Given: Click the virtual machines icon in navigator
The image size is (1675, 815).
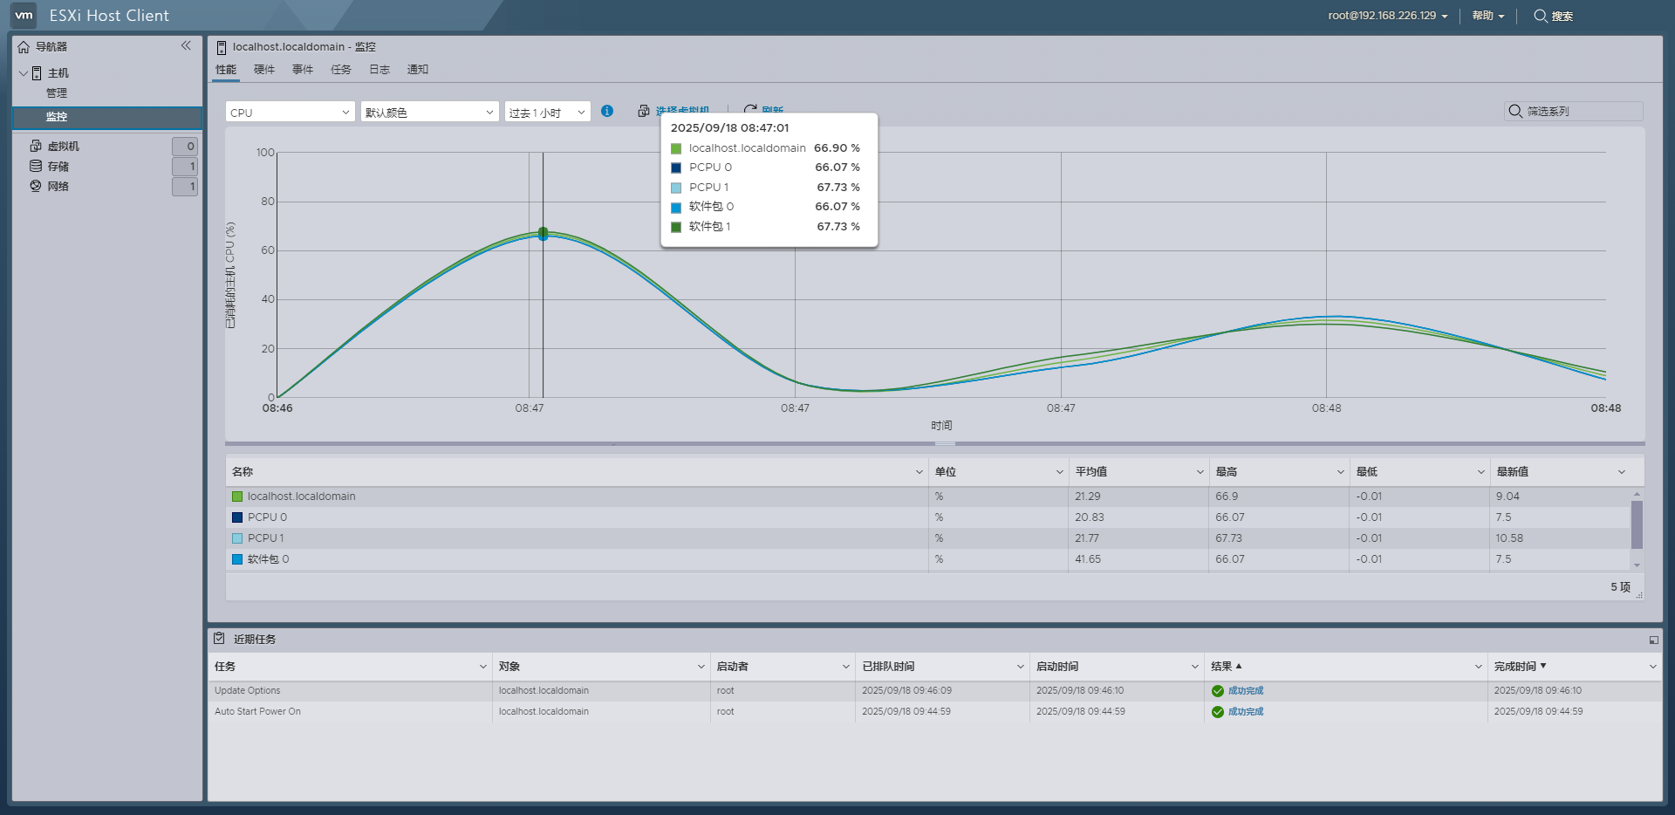Looking at the screenshot, I should (36, 147).
